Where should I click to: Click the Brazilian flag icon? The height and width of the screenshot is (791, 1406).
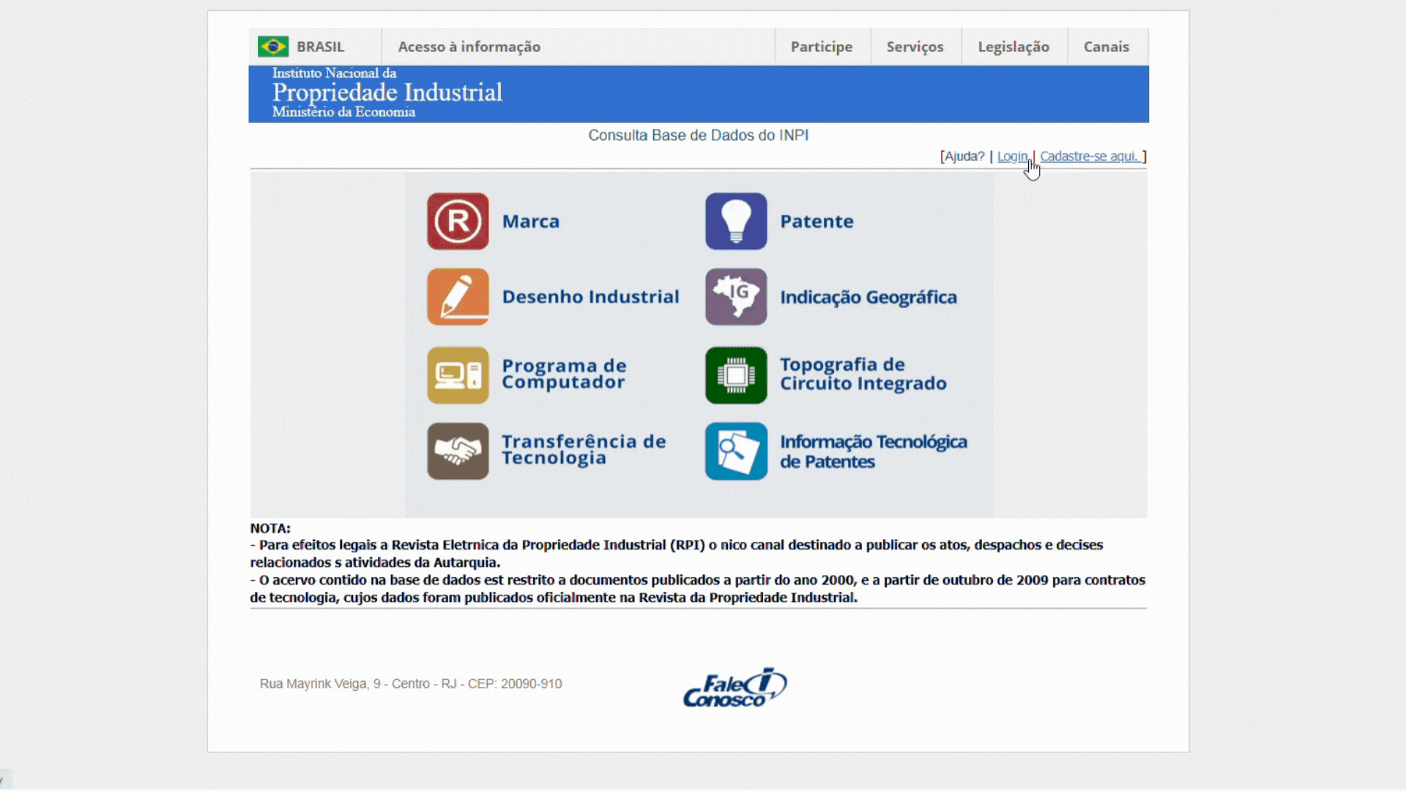pyautogui.click(x=273, y=47)
